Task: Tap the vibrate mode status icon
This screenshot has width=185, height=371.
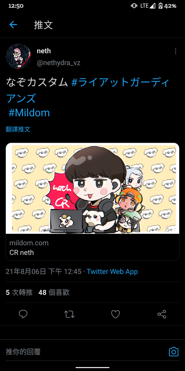Action: tap(134, 6)
